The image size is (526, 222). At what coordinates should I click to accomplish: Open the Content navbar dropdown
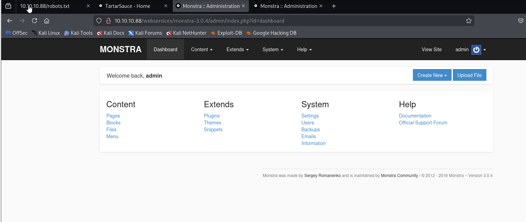pos(202,49)
